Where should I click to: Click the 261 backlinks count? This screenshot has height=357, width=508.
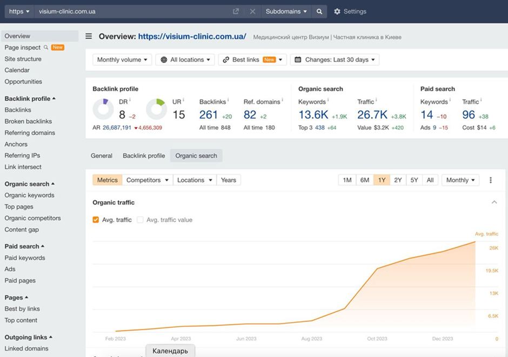point(209,114)
